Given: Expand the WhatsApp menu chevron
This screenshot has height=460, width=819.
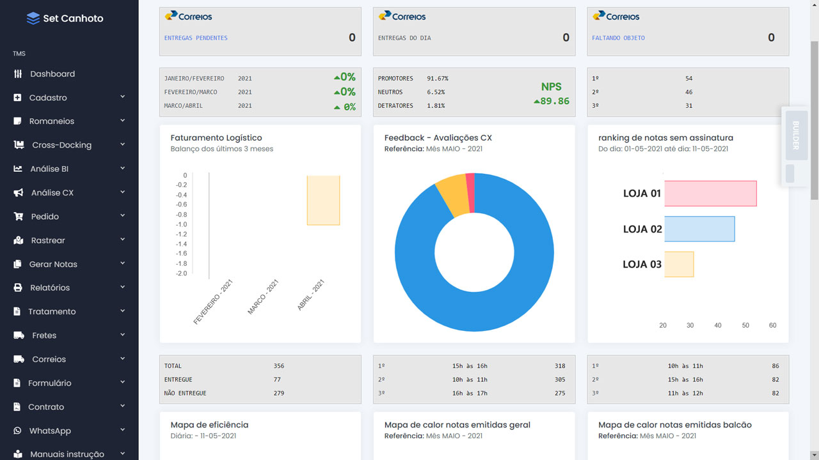Looking at the screenshot, I should point(122,431).
